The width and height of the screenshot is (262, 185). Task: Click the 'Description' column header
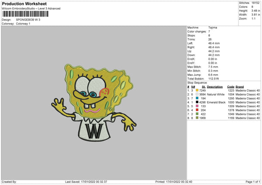(215, 87)
